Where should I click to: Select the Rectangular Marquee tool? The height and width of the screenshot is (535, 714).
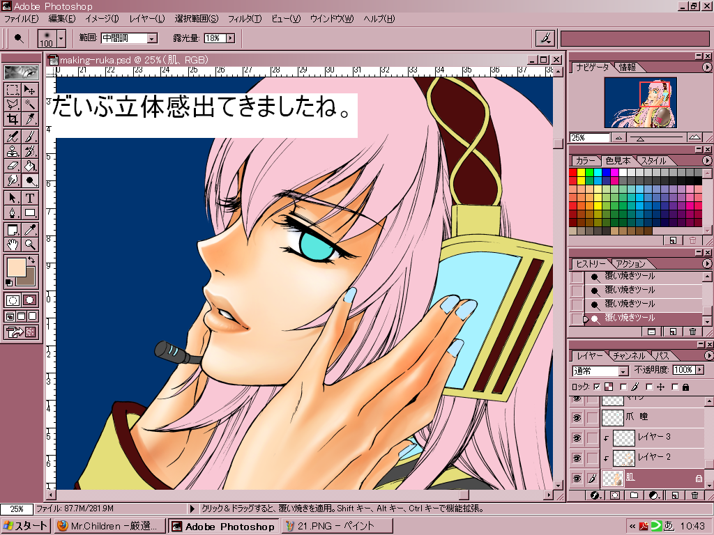coord(13,90)
